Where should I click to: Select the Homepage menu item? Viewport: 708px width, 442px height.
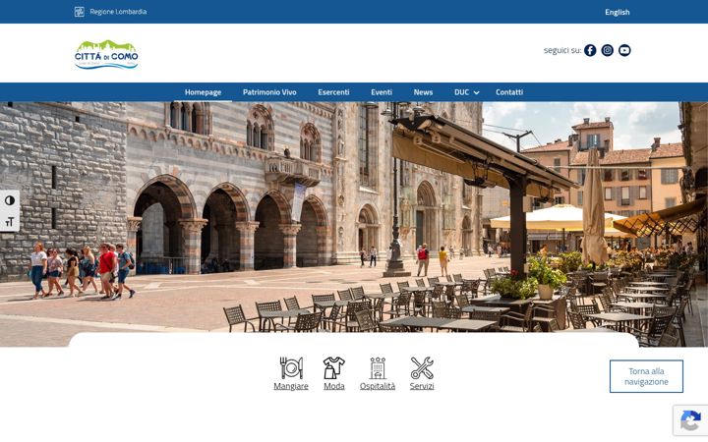pyautogui.click(x=203, y=92)
